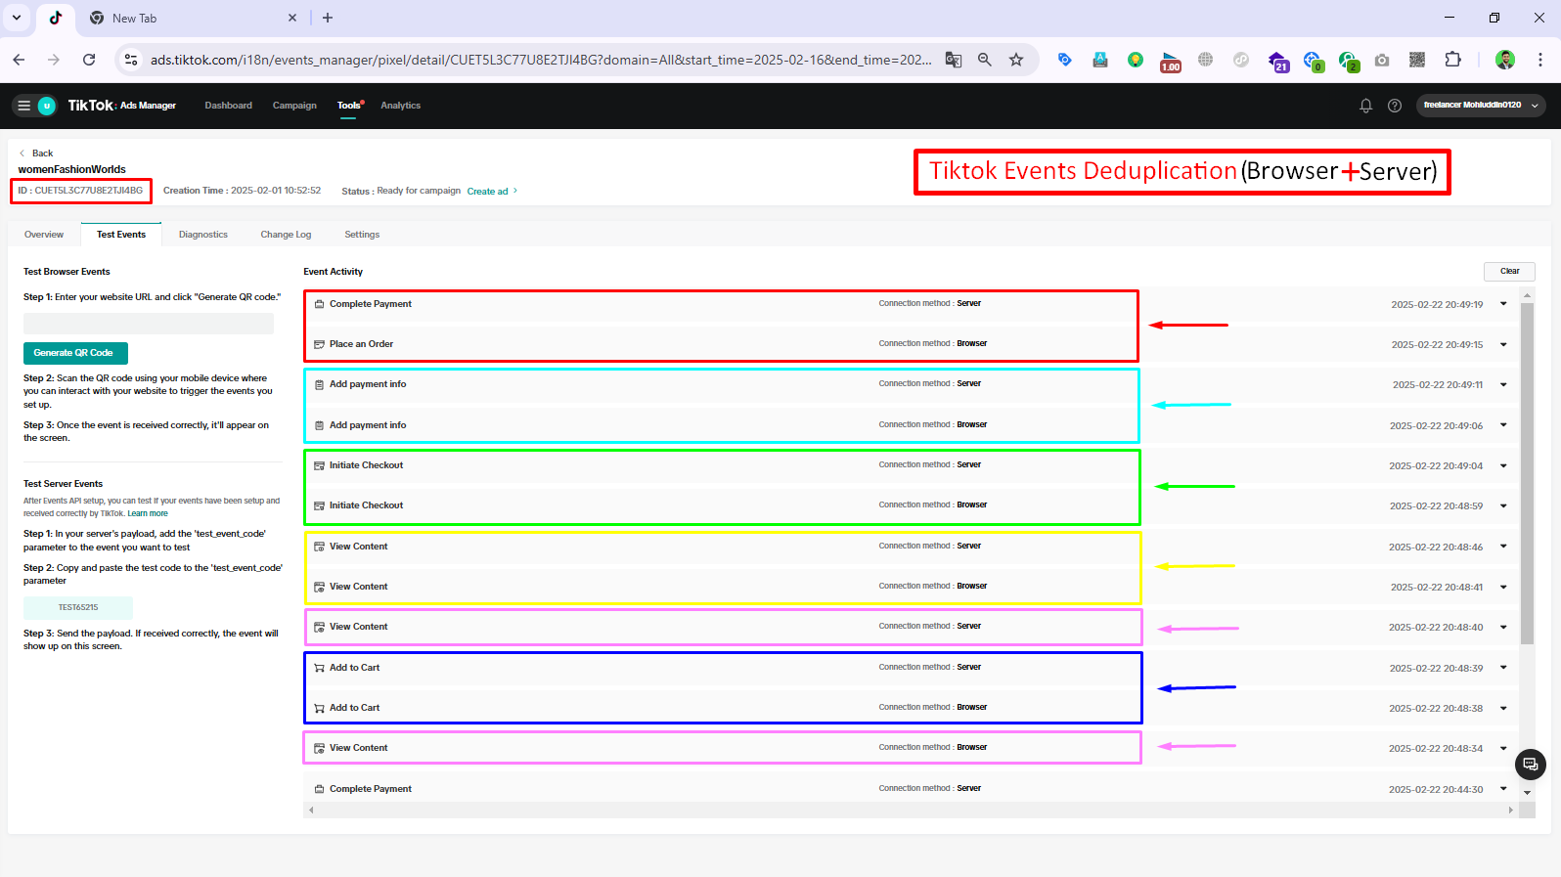This screenshot has width=1561, height=877.
Task: Click the translate page icon
Action: click(x=953, y=60)
